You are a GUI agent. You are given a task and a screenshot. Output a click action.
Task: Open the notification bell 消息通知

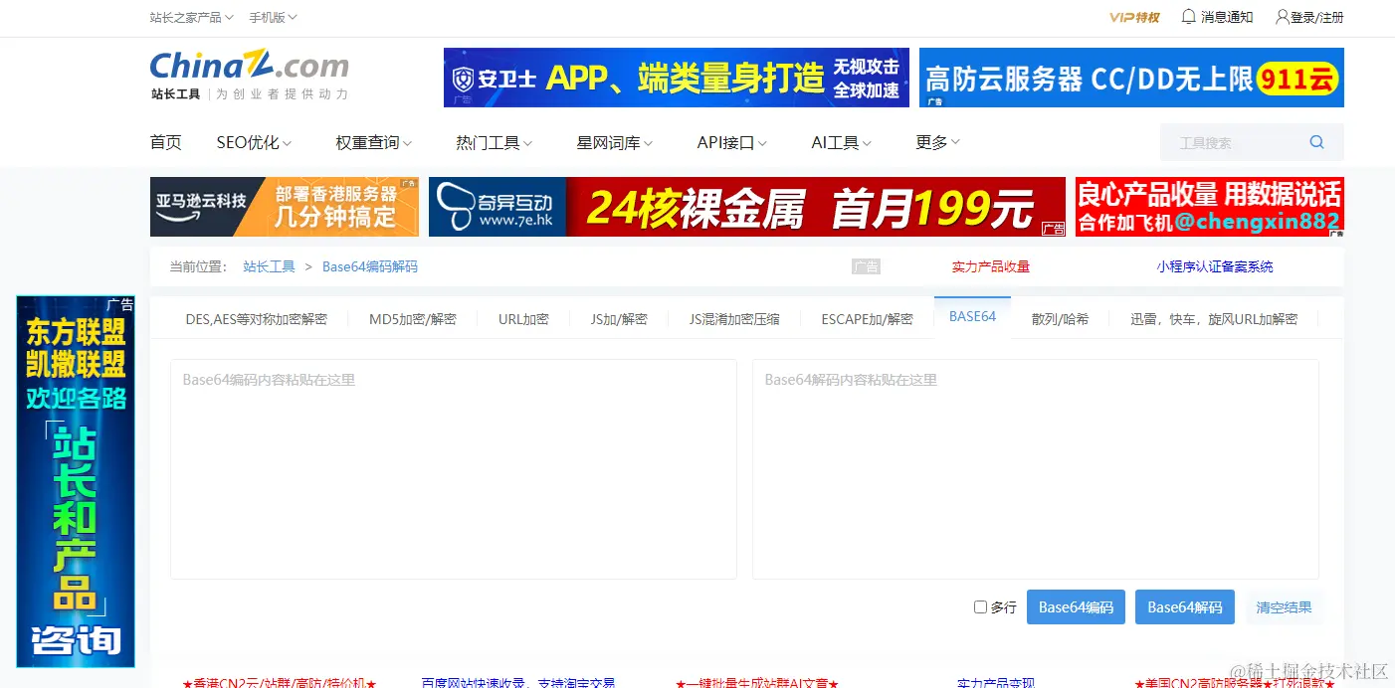1217,17
